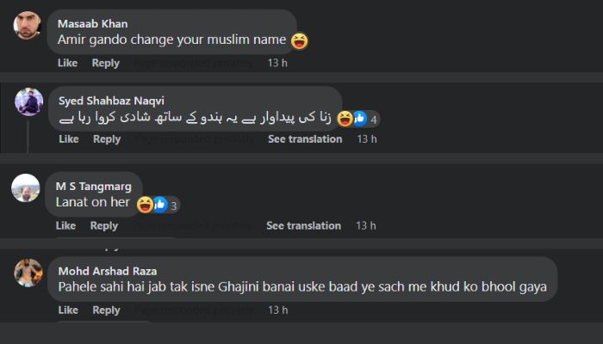Reply to Mohd Arshad Raza's comment
The height and width of the screenshot is (344, 603).
[107, 310]
